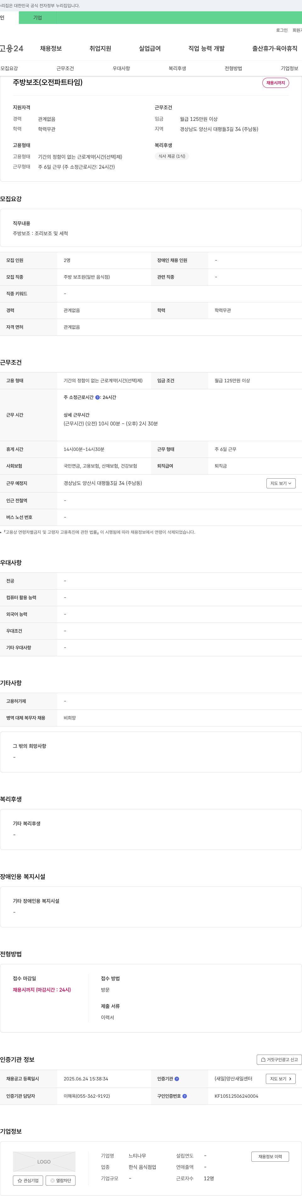The width and height of the screenshot is (302, 1196).
Task: Select 국민연금, 고용보험, 산재보험, 건강보험 text
Action: click(100, 466)
